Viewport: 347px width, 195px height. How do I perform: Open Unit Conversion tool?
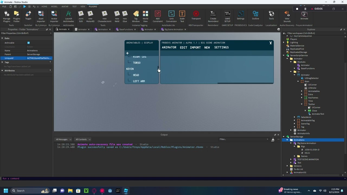tap(171, 17)
